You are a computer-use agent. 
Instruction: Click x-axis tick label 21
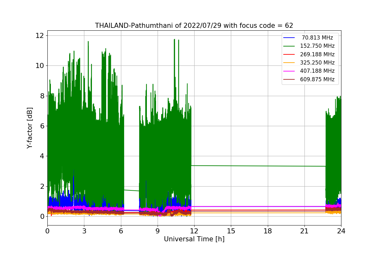click(304, 231)
